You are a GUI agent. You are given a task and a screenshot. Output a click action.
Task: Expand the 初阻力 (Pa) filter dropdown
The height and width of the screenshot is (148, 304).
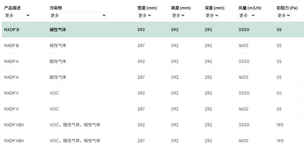pos(284,15)
